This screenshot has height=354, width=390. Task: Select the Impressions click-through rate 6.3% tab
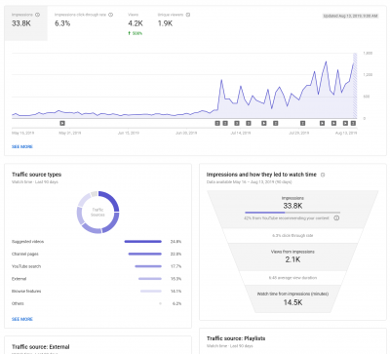pyautogui.click(x=84, y=23)
